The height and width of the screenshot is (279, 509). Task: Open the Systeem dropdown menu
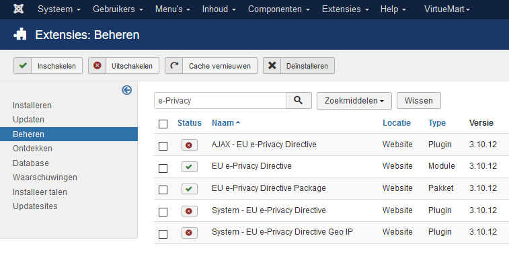pos(59,9)
